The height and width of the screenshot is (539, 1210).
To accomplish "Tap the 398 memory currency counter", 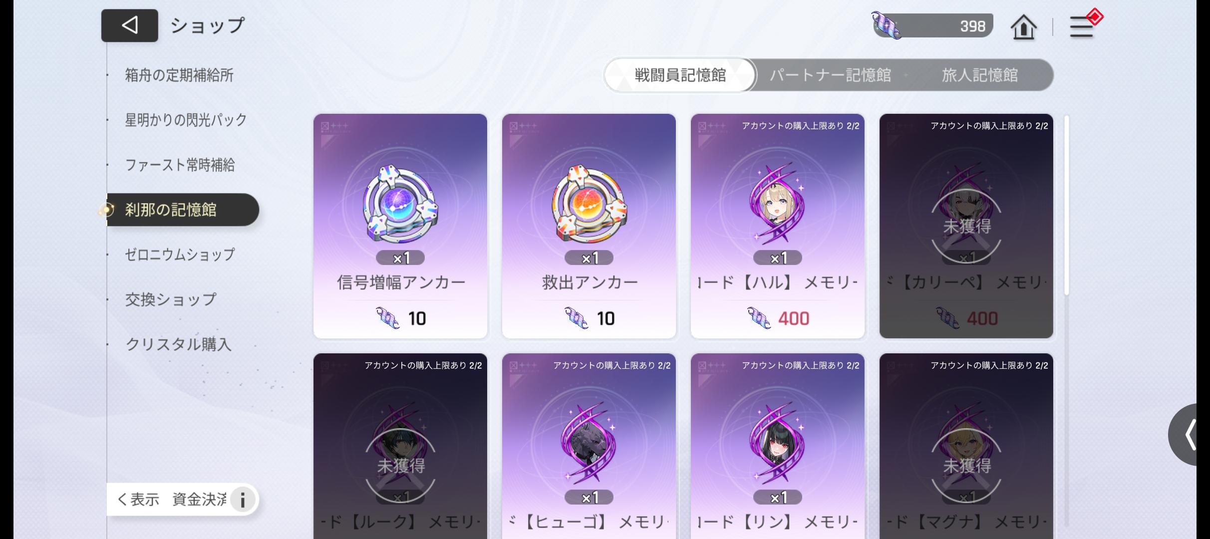I will (932, 25).
